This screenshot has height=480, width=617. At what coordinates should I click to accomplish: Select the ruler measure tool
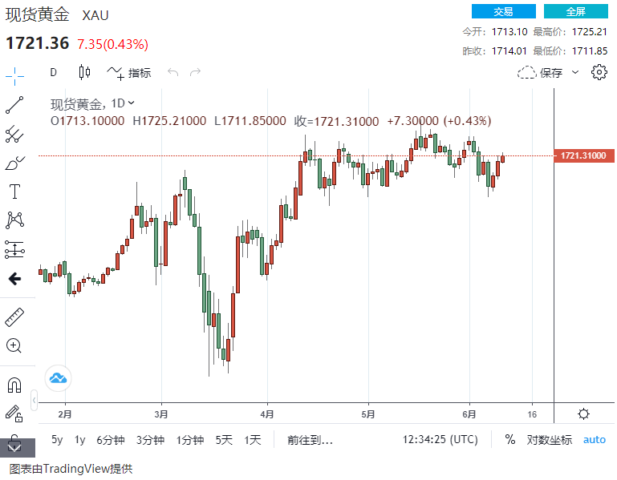coord(14,317)
